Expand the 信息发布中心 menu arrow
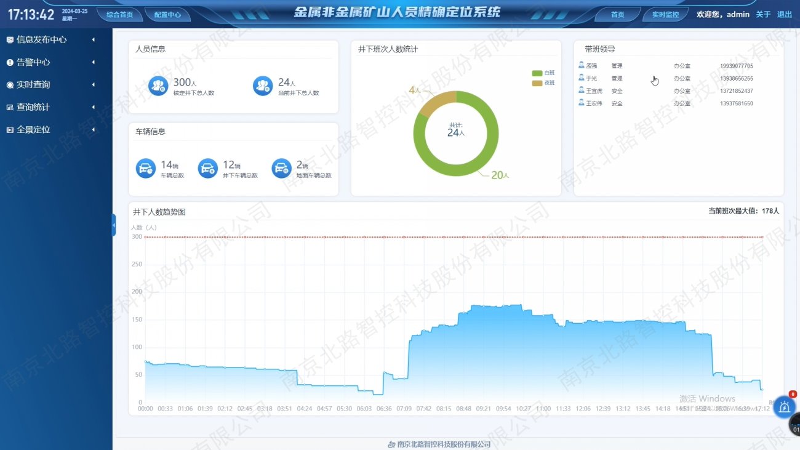The height and width of the screenshot is (450, 800). coord(94,40)
